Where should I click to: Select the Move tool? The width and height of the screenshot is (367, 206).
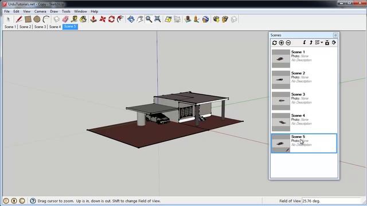pos(102,19)
